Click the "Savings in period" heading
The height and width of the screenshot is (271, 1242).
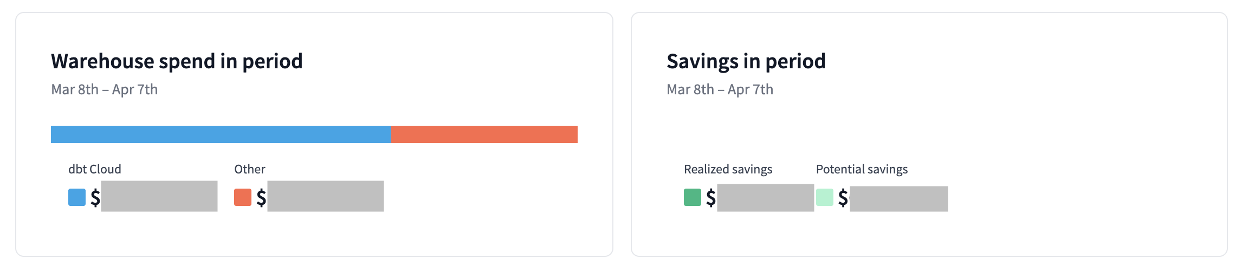pos(746,61)
